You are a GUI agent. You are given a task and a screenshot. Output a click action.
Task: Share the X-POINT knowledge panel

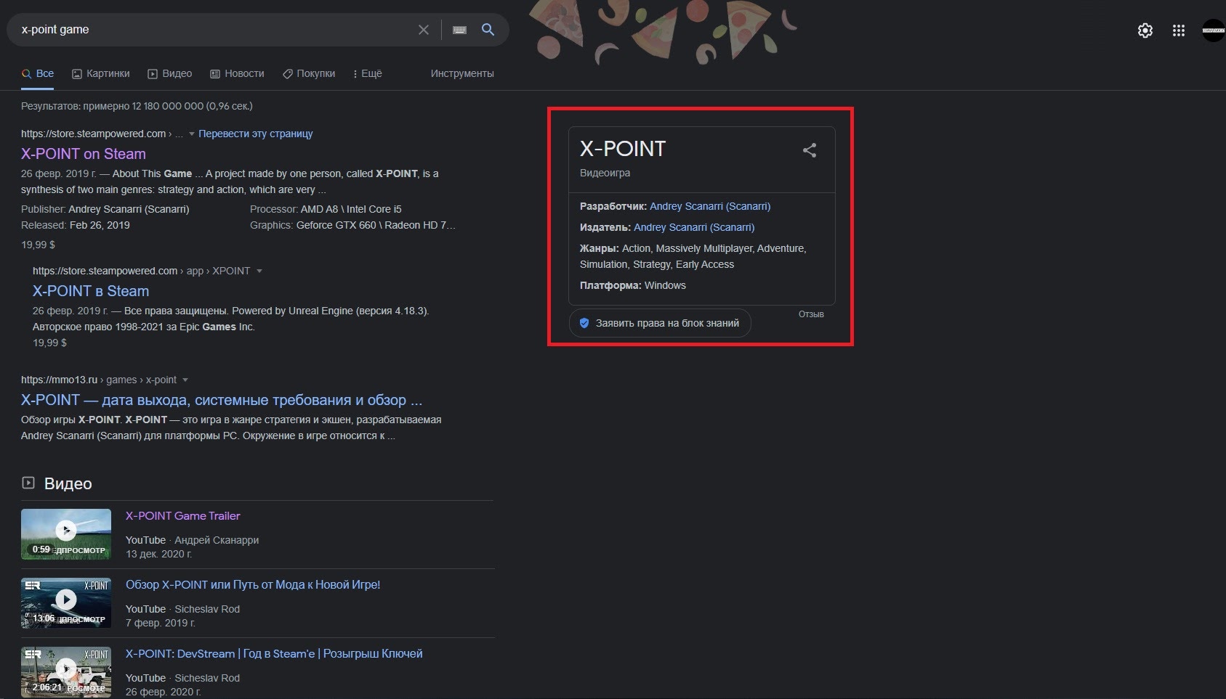(x=810, y=150)
